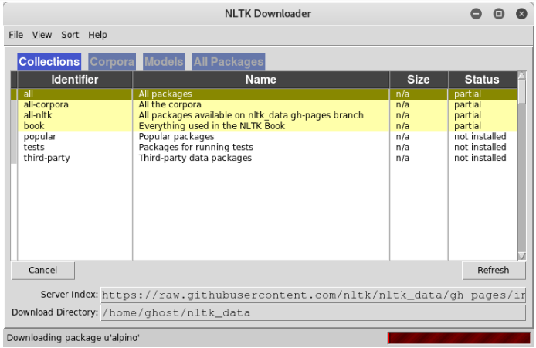Select the popular packages row
Image resolution: width=536 pixels, height=348 pixels.
click(x=264, y=137)
